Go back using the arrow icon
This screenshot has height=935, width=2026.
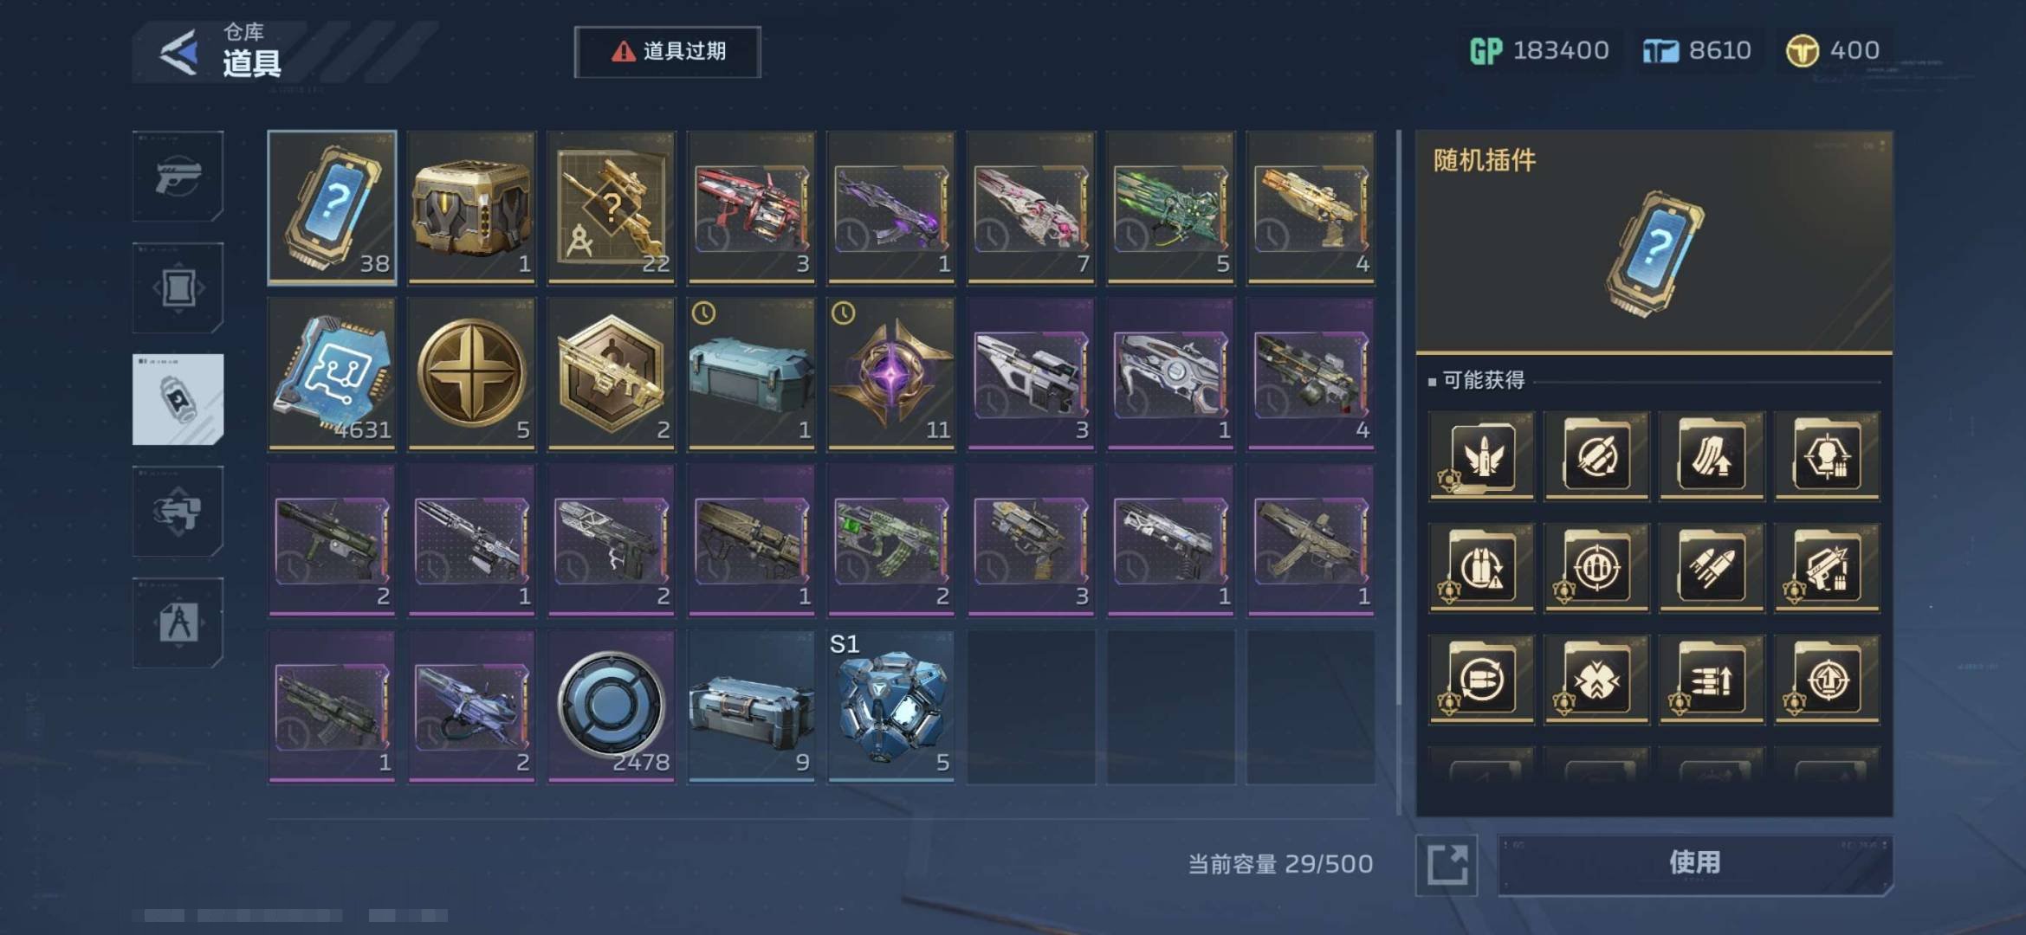coord(178,53)
